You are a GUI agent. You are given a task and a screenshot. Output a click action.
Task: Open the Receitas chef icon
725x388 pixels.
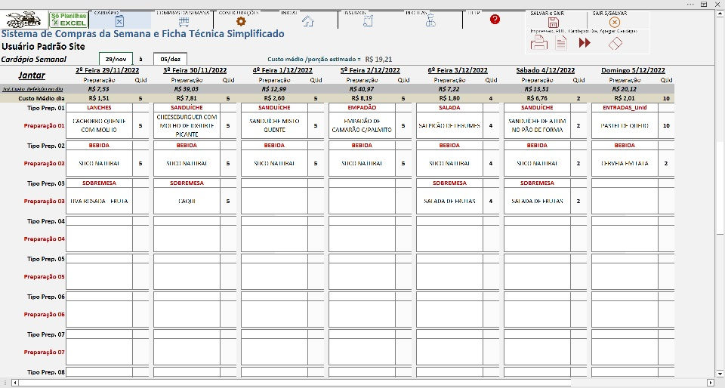tap(430, 21)
